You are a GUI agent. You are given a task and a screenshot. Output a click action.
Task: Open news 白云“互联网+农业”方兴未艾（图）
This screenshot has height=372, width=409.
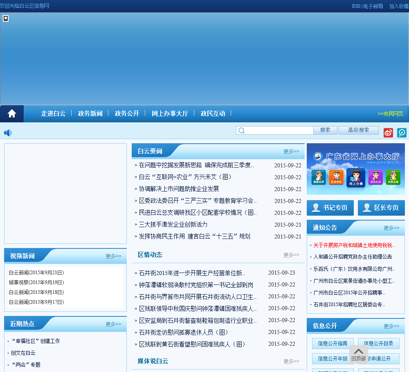(185, 177)
